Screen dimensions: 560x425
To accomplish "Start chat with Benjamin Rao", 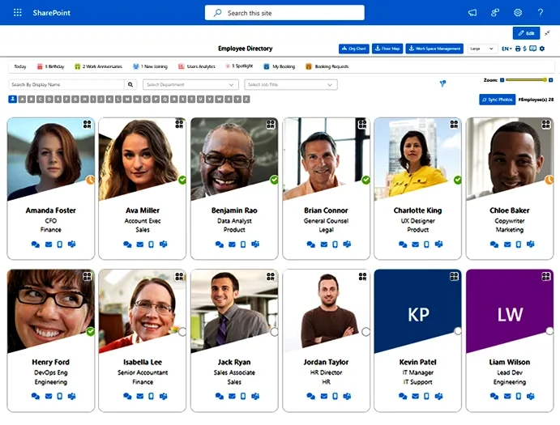I will tap(220, 244).
